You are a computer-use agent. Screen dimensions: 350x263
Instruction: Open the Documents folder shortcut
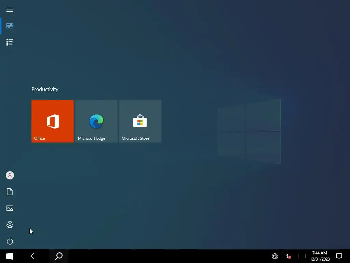point(10,192)
